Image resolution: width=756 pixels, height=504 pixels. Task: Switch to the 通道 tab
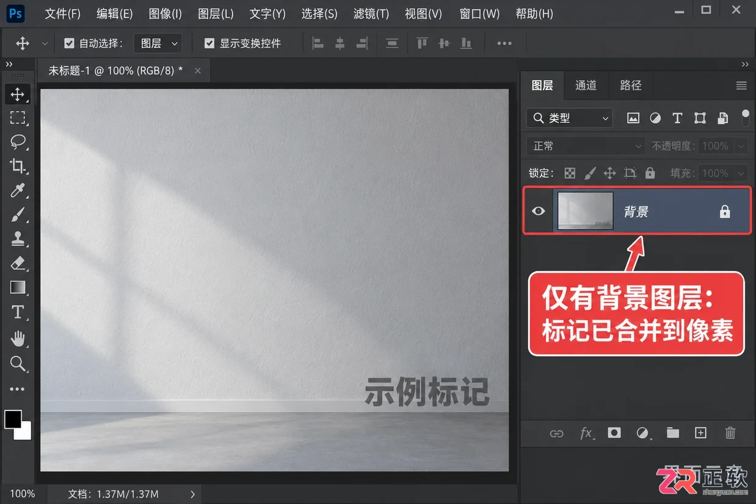click(x=586, y=86)
